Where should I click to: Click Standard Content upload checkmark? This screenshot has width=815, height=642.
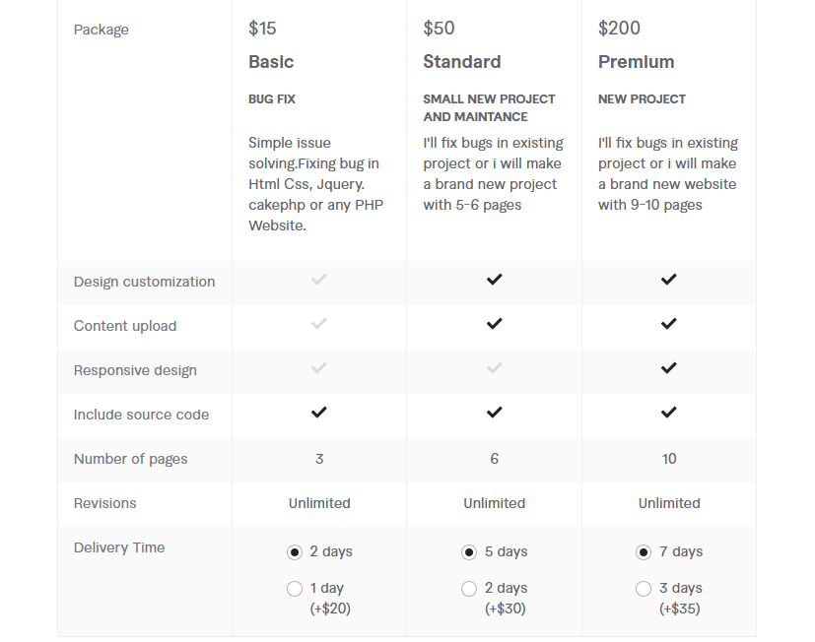pyautogui.click(x=494, y=324)
